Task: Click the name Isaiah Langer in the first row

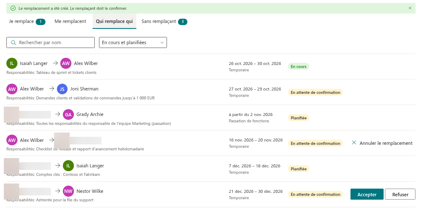Action: [x=34, y=63]
